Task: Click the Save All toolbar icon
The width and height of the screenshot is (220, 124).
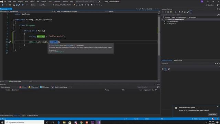Action: tap(19, 5)
